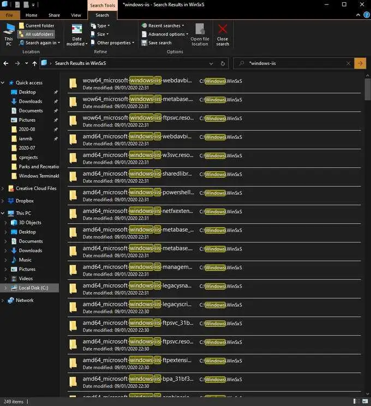The width and height of the screenshot is (371, 406).
Task: Click the orange search go arrow
Action: pyautogui.click(x=360, y=63)
